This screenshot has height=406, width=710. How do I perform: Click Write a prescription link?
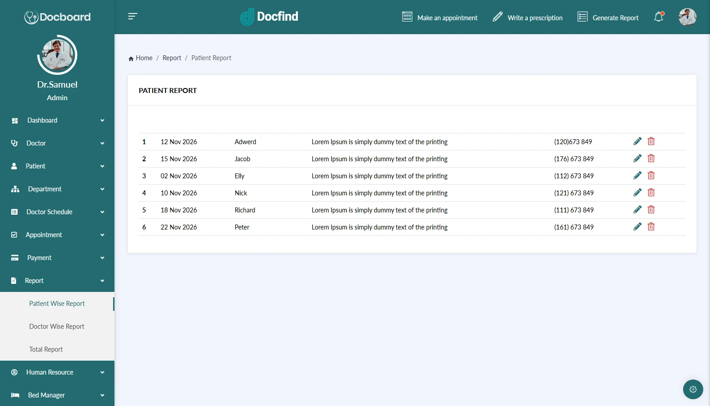pyautogui.click(x=528, y=18)
